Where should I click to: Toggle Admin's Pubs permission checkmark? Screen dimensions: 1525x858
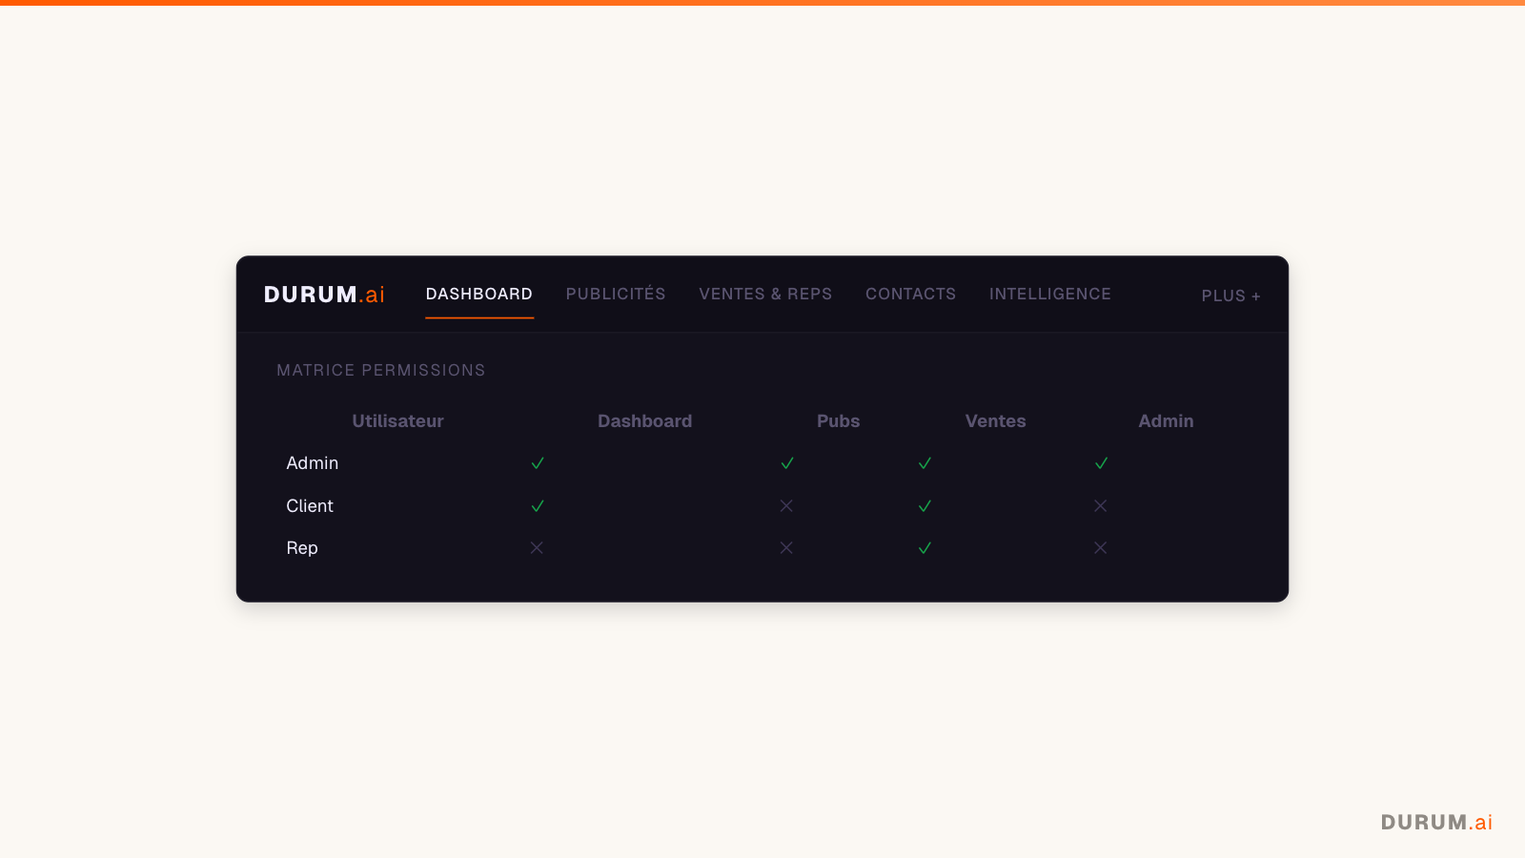coord(786,463)
